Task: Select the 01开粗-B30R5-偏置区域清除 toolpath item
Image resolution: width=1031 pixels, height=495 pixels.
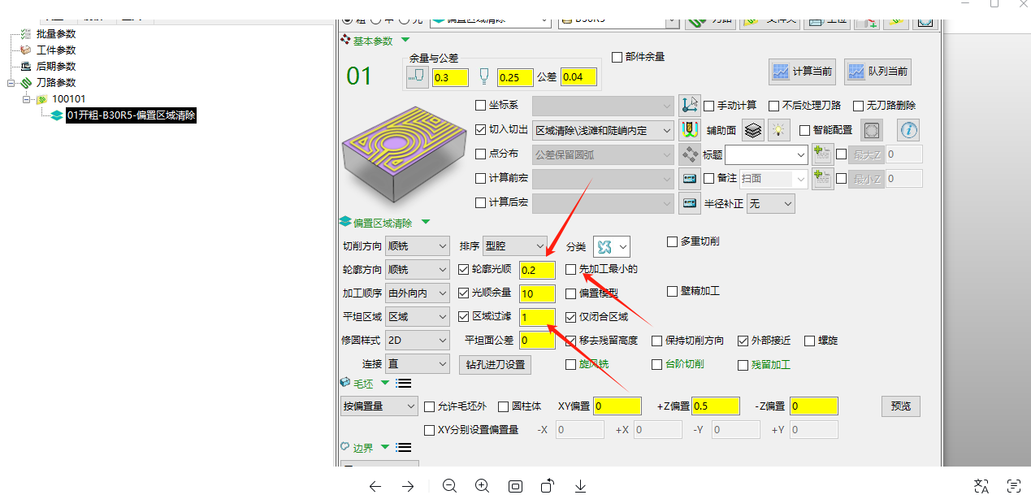Action: (x=131, y=115)
